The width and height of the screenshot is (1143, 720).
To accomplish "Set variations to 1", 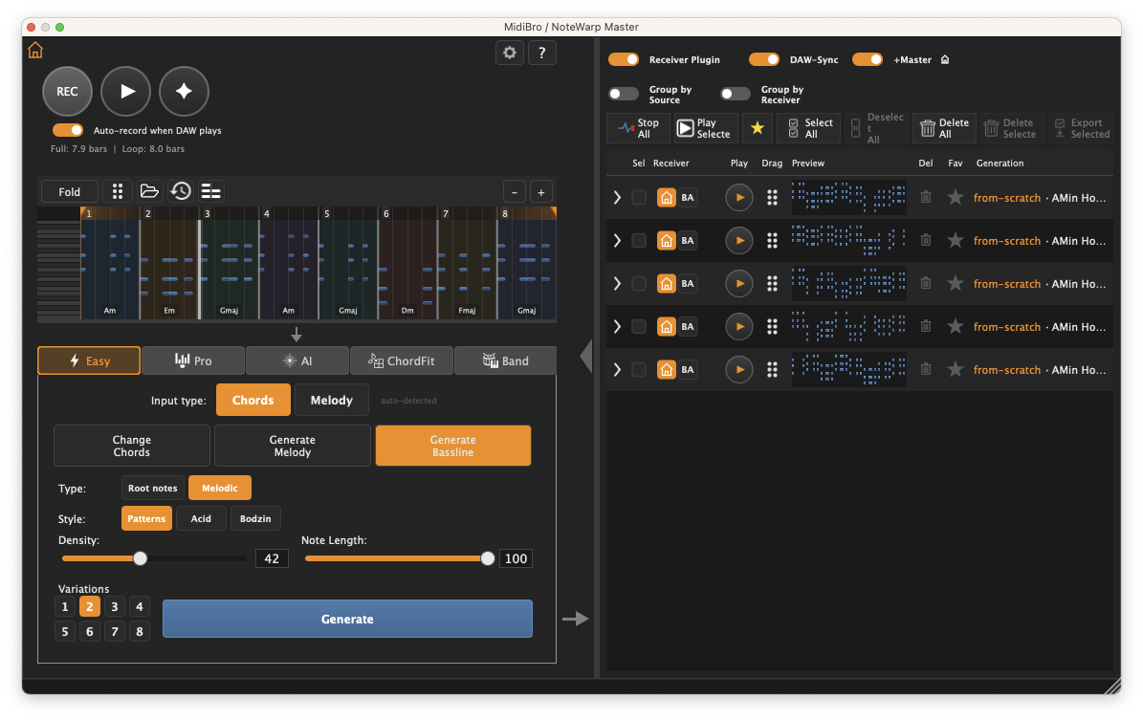I will (x=65, y=606).
